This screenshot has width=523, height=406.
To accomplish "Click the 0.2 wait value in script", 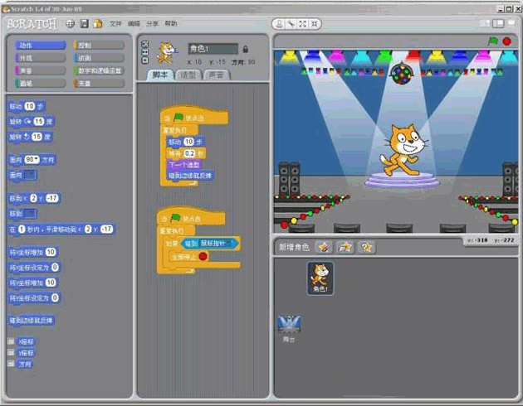I will coord(189,153).
